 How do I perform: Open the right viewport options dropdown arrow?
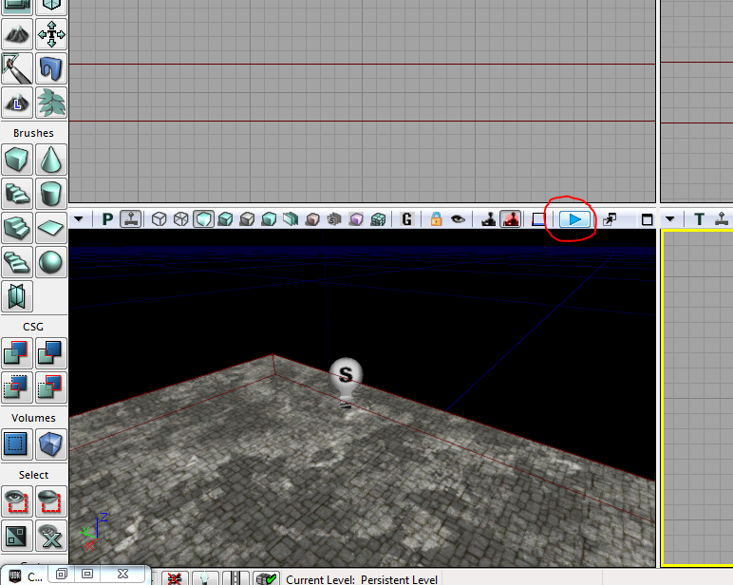pos(670,218)
